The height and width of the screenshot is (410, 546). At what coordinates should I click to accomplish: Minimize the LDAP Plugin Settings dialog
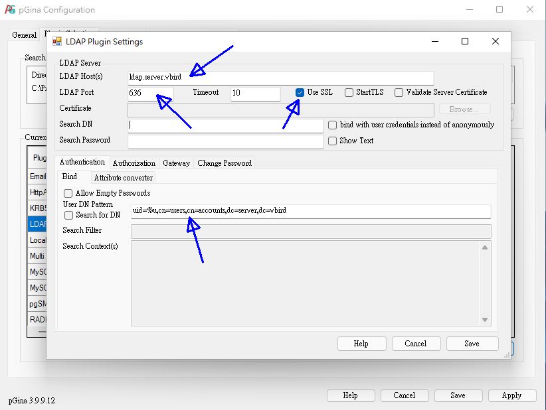(x=434, y=41)
